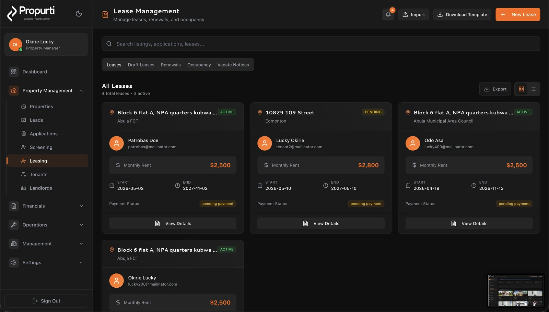Switch to Leases tab
The height and width of the screenshot is (312, 549).
(x=114, y=65)
